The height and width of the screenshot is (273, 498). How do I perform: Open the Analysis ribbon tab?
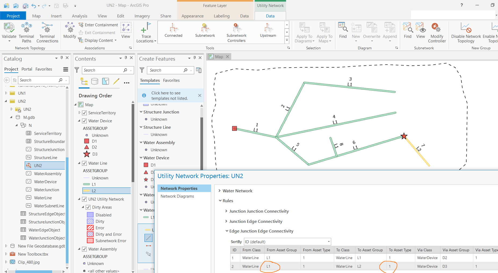(80, 16)
